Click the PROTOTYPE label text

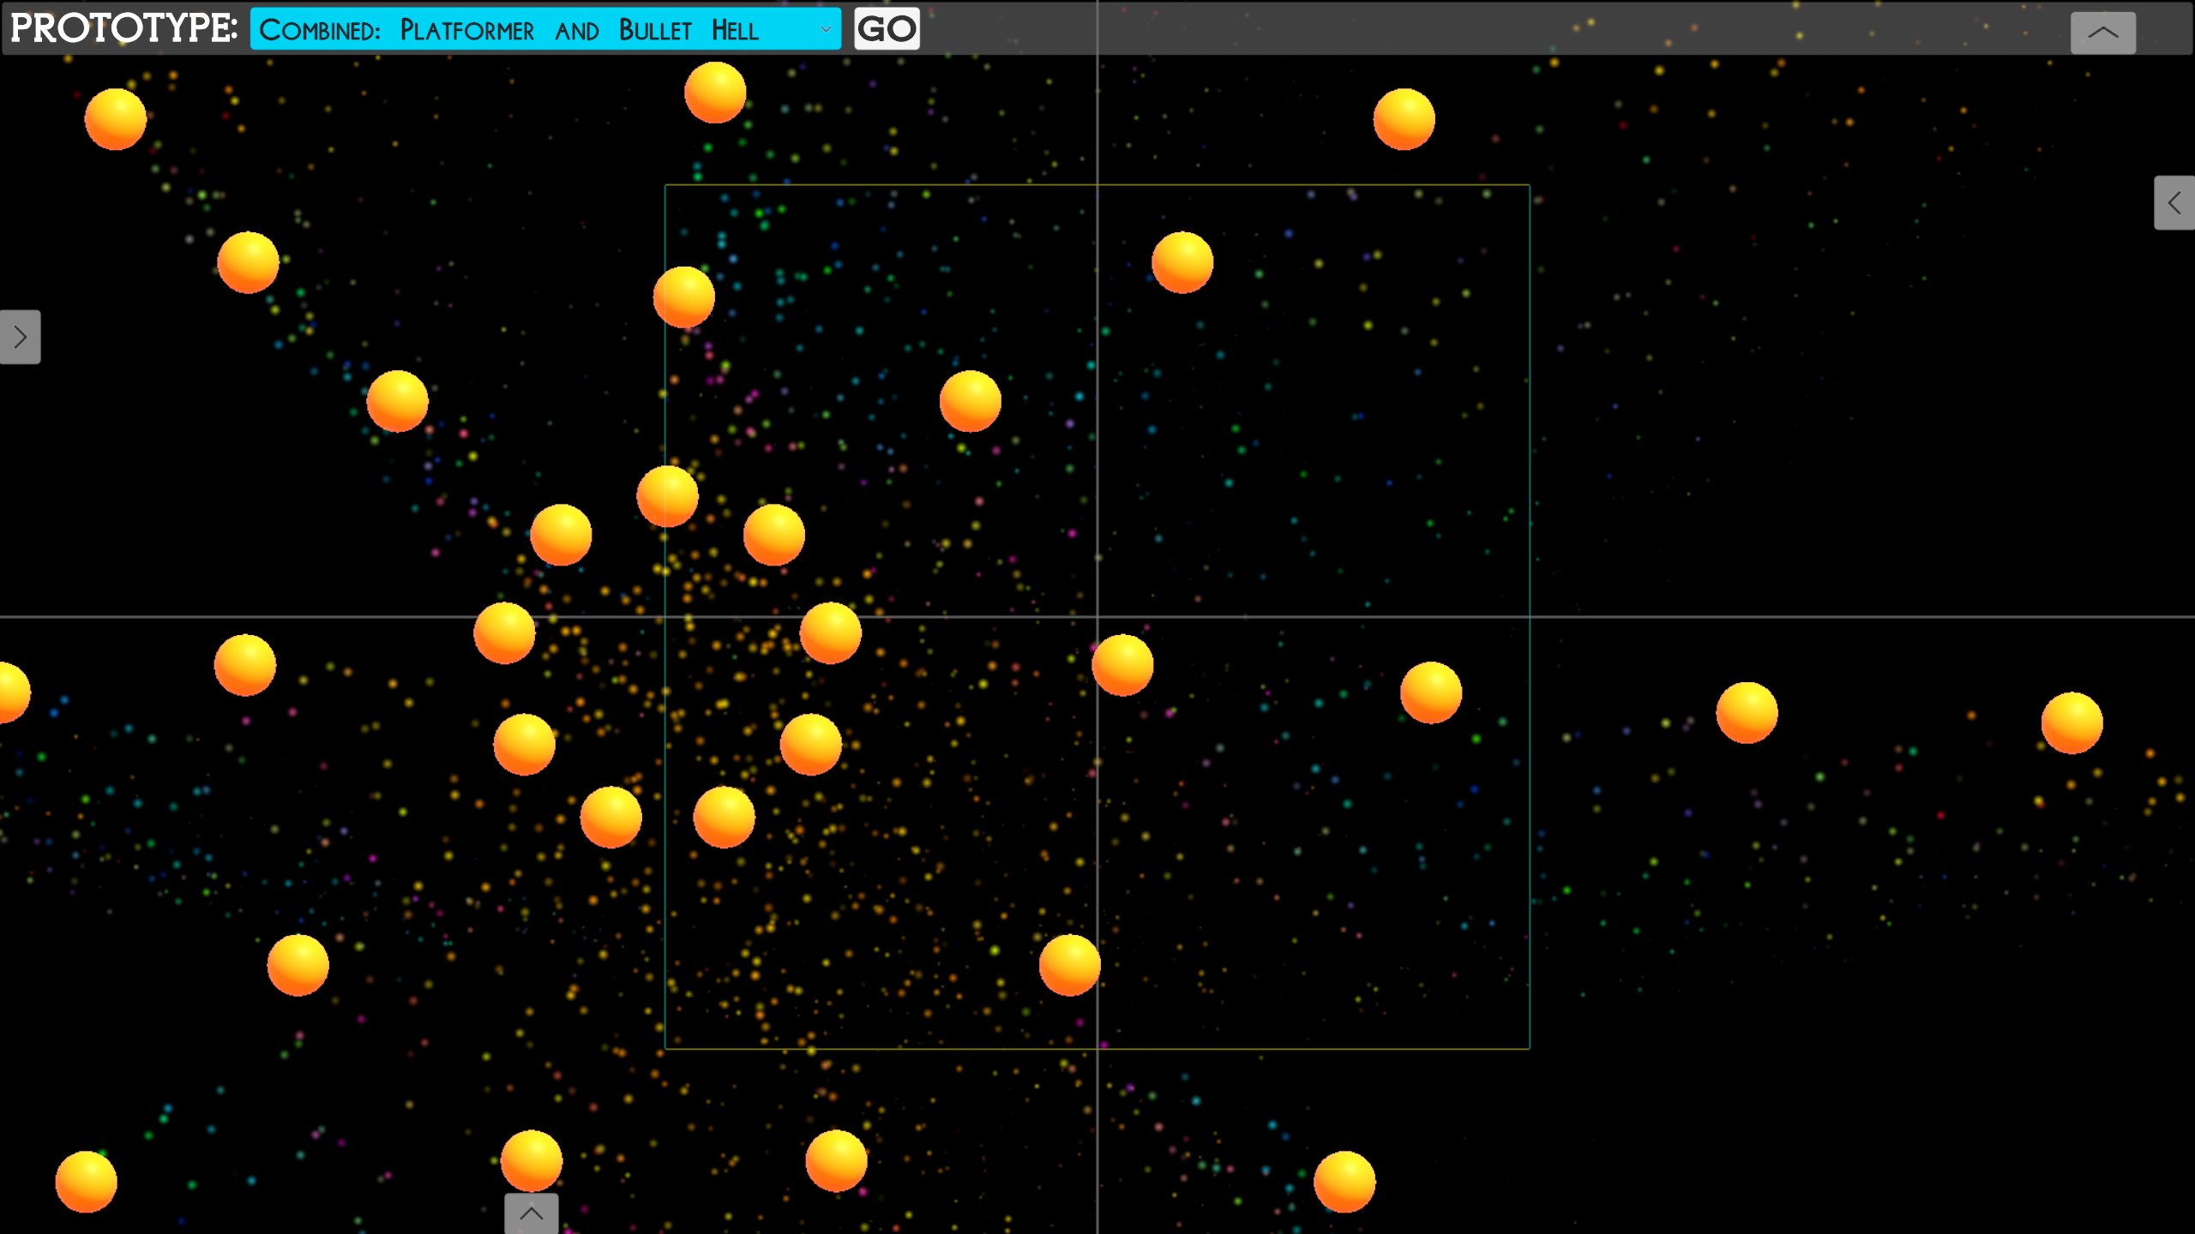point(123,28)
